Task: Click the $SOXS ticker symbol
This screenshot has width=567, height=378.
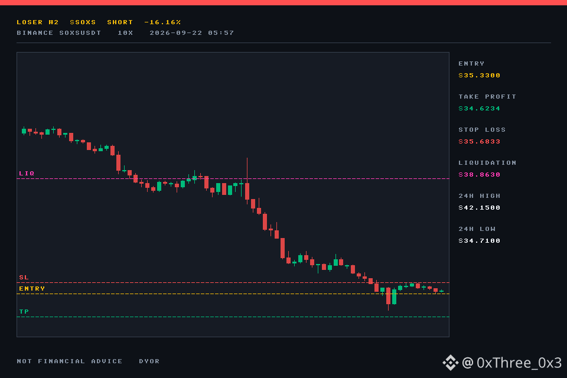Action: (x=83, y=22)
